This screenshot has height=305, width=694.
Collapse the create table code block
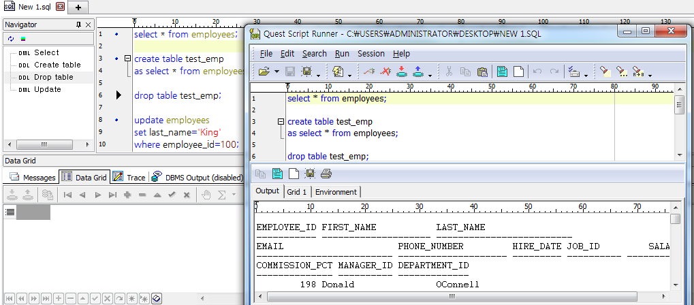[x=280, y=122]
